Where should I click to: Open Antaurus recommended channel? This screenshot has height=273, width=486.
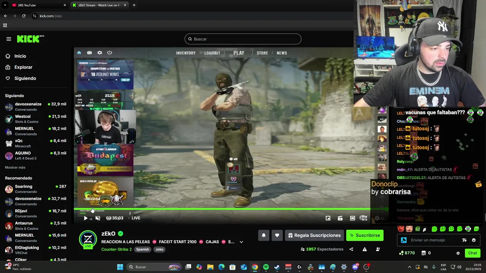click(36, 226)
